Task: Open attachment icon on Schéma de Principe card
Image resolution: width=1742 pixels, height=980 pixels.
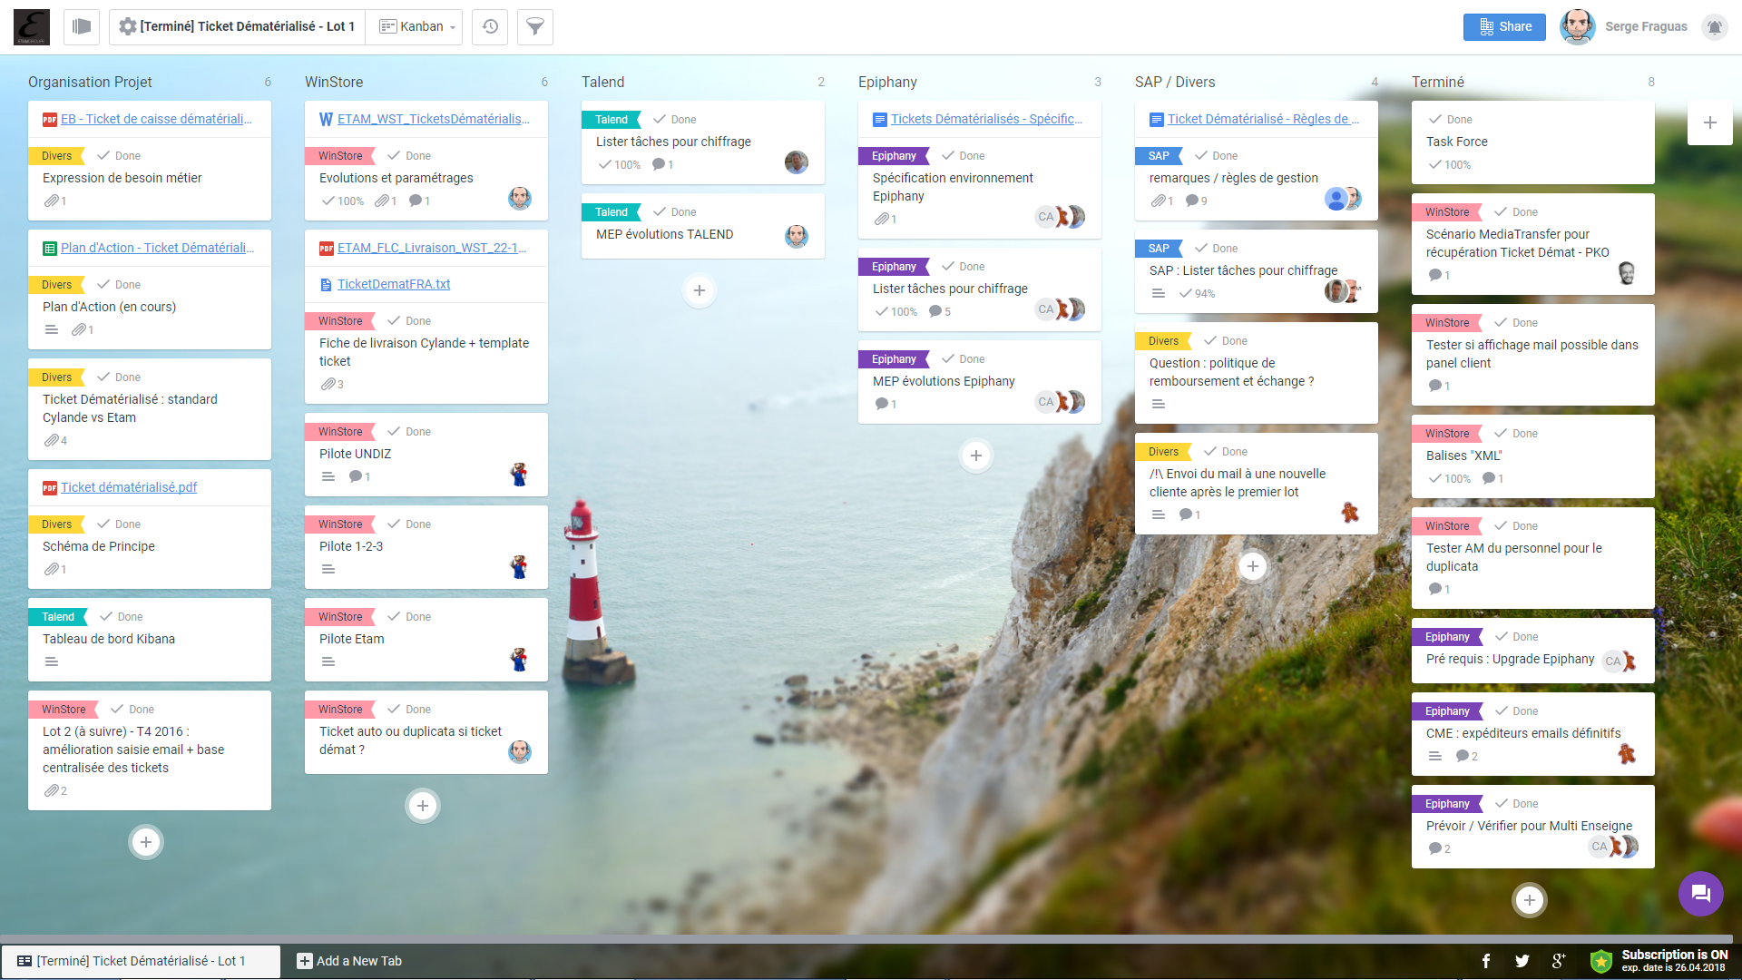Action: (x=55, y=569)
